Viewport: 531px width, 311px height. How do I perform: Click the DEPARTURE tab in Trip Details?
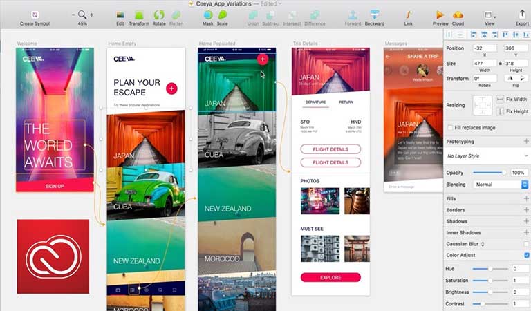315,102
